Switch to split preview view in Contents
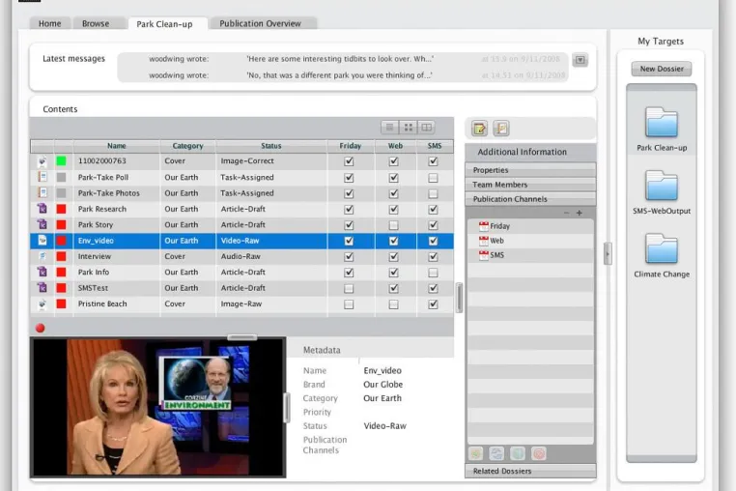Screen dimensions: 736x491 point(426,128)
